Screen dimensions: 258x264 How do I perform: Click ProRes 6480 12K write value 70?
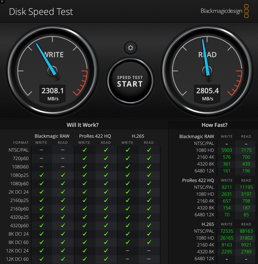[x=227, y=215]
